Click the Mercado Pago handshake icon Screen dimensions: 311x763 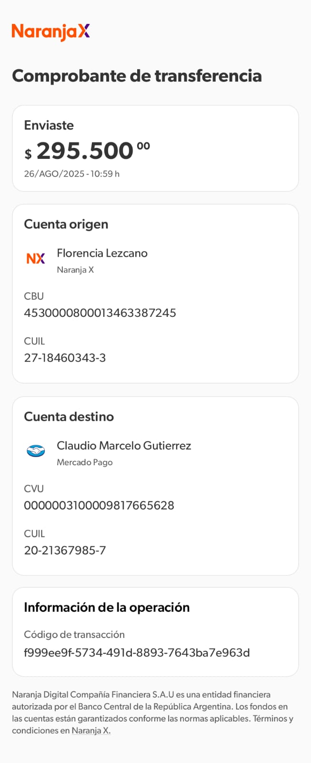point(36,450)
